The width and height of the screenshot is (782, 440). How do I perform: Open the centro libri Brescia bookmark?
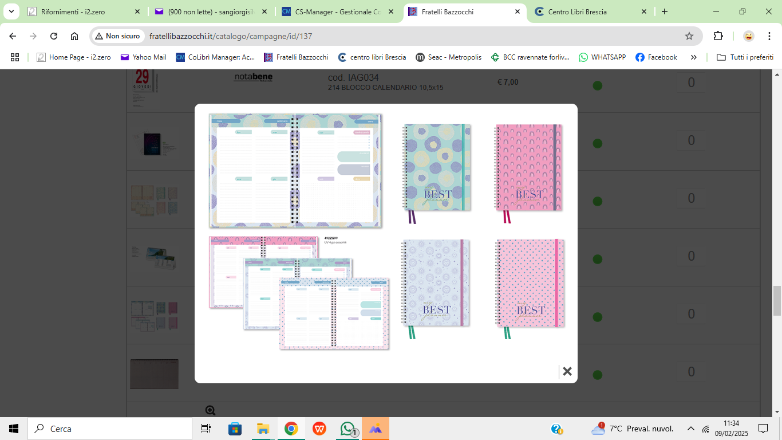point(372,57)
